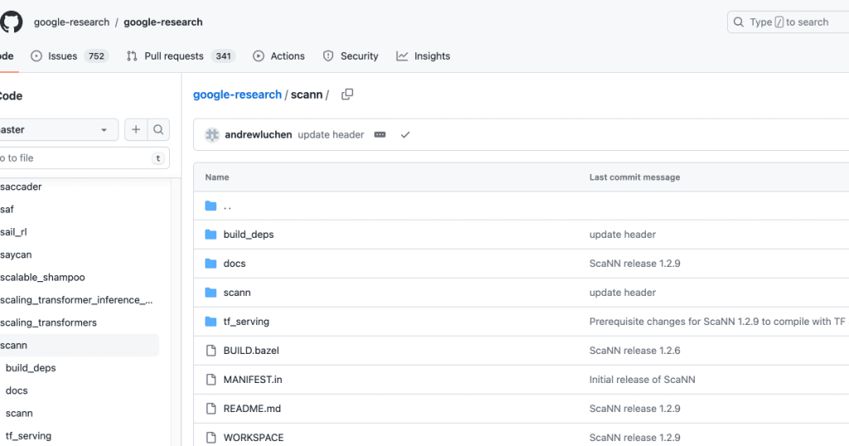This screenshot has width=849, height=446.
Task: Switch to the Security tab
Action: (351, 56)
